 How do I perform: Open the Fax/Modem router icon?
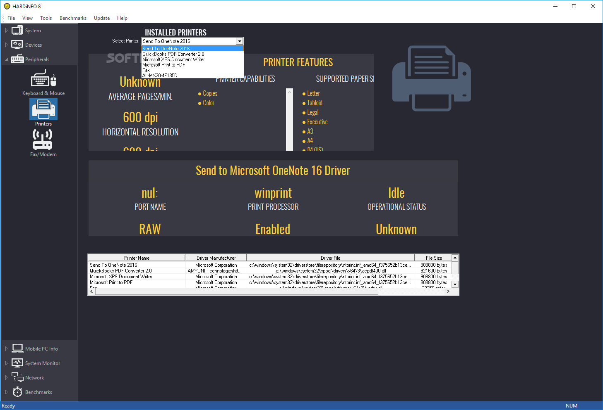click(43, 140)
